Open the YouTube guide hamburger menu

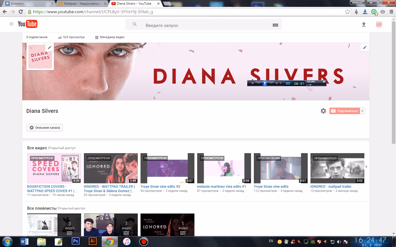(11, 24)
